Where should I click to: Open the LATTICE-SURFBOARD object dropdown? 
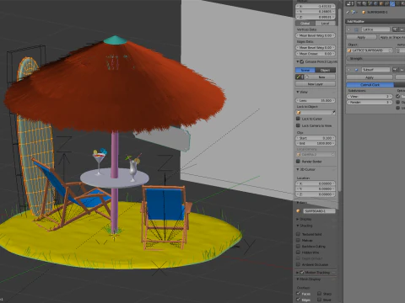370,50
